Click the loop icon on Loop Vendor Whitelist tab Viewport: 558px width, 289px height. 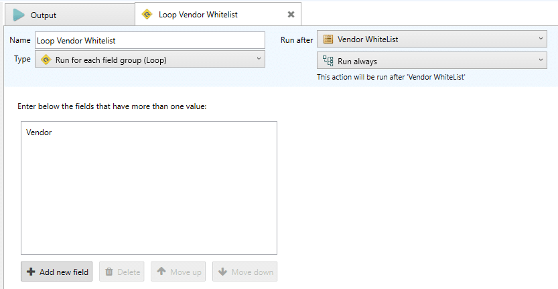pos(147,15)
